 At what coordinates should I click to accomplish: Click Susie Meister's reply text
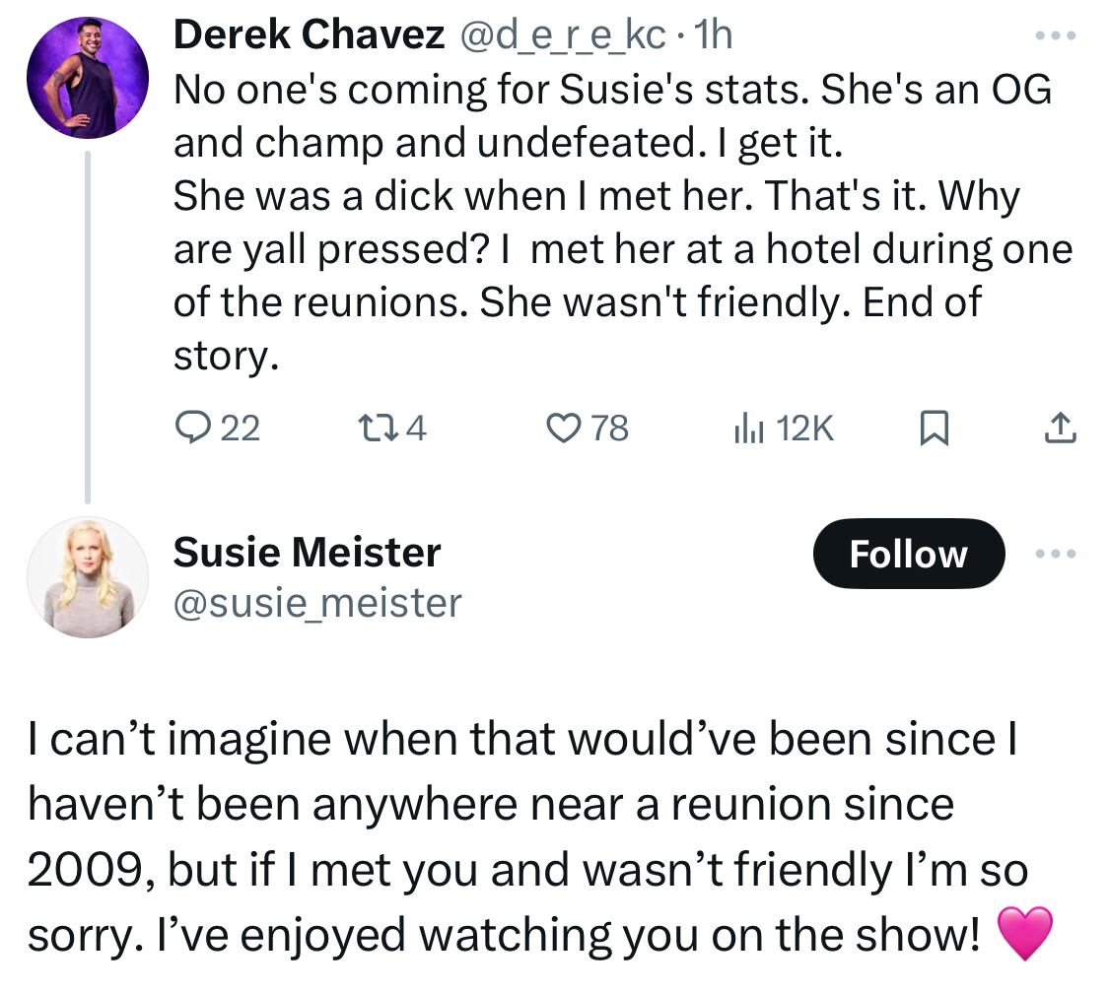(x=541, y=837)
